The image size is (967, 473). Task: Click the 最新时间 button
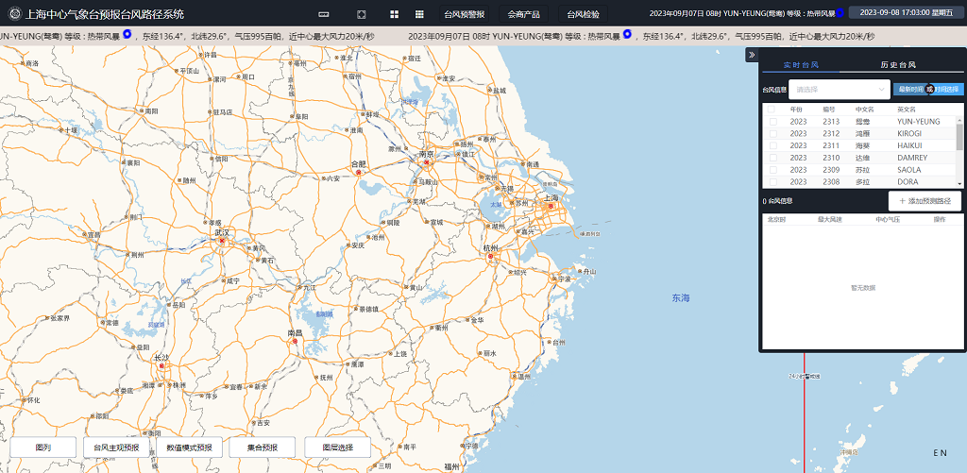[909, 90]
